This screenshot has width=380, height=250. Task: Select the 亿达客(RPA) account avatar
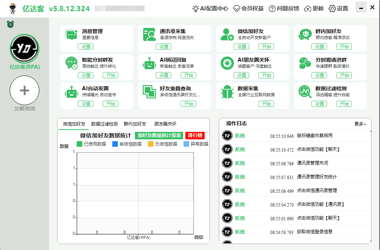point(24,49)
